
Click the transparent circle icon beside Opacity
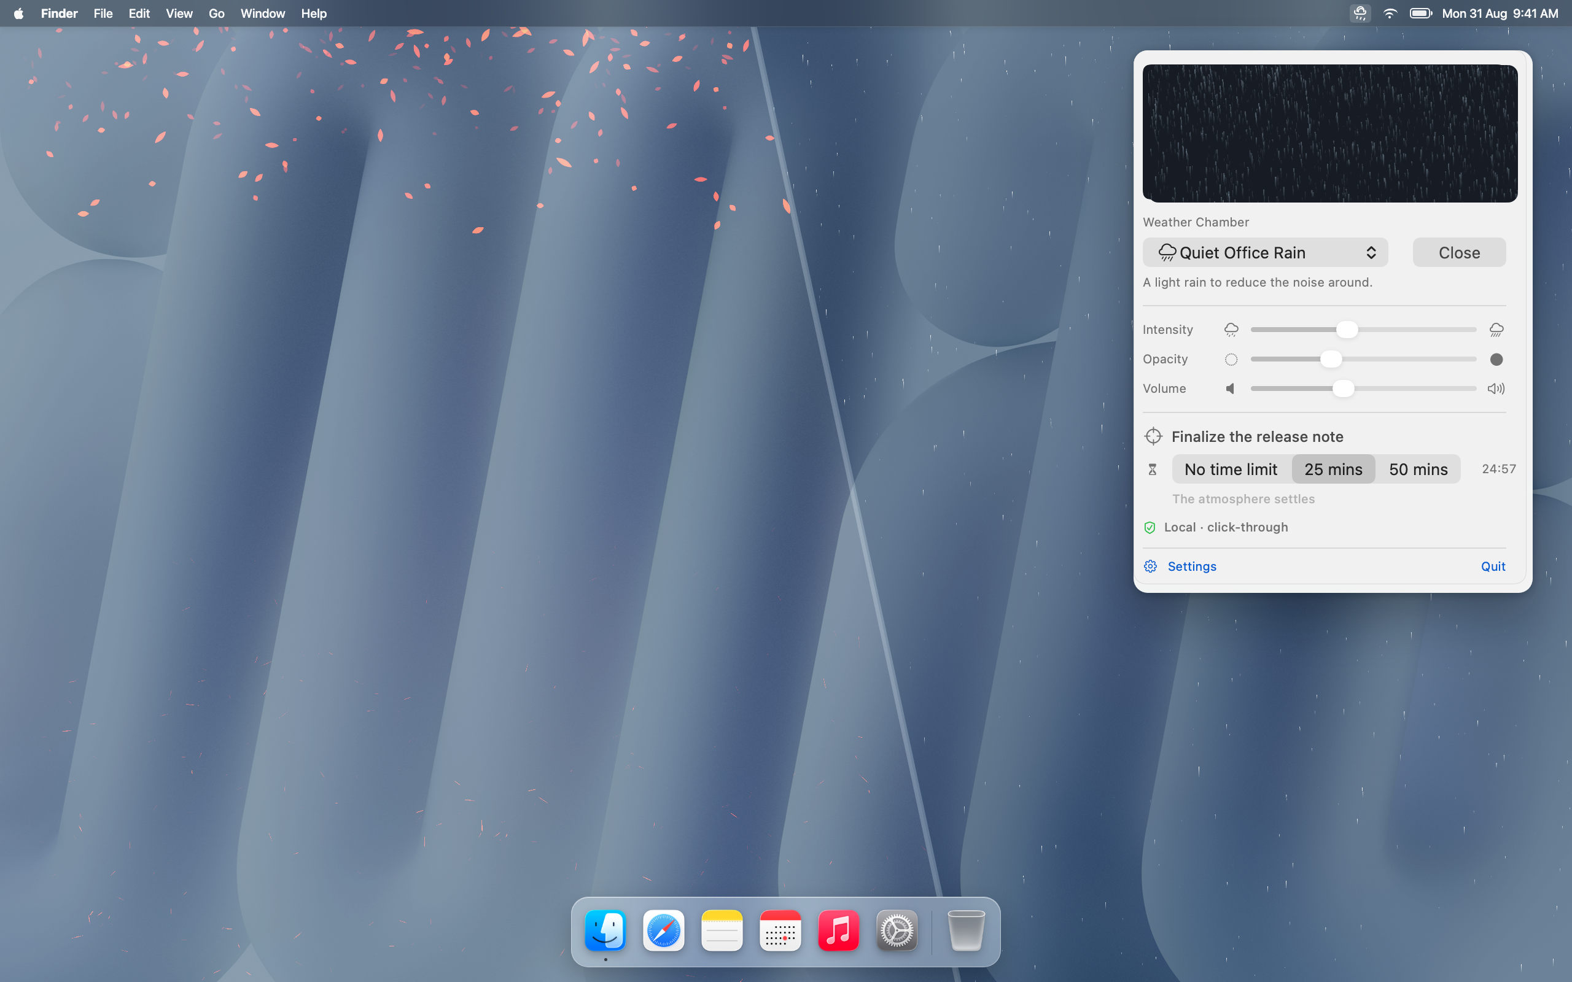pos(1231,359)
